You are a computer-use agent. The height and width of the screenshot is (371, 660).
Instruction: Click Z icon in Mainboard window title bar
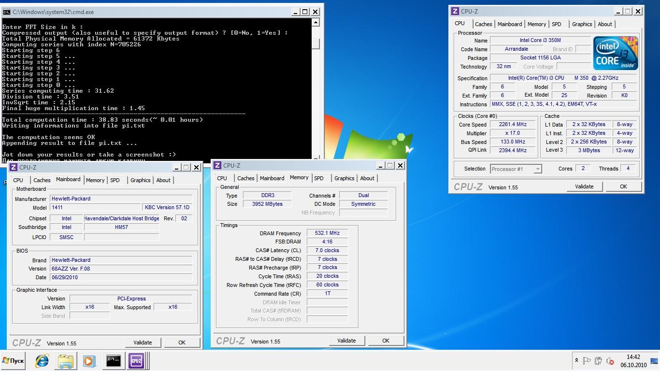[x=14, y=167]
